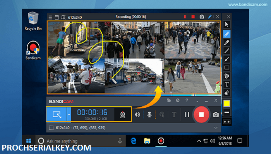Click the 612x240 size label on the top bar

click(x=75, y=18)
